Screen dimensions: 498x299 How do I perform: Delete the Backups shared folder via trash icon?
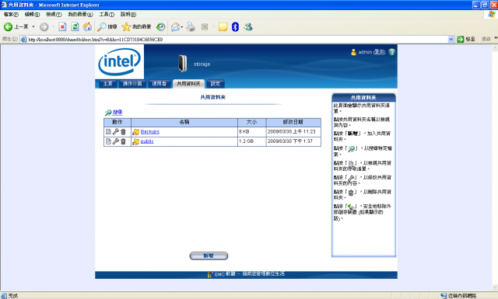pyautogui.click(x=123, y=131)
